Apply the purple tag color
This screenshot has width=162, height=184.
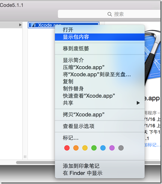coord(112,148)
